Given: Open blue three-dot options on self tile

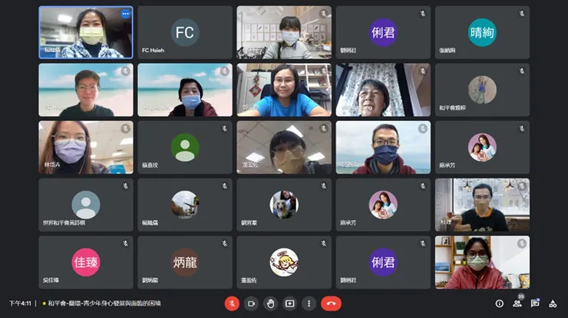Looking at the screenshot, I should 125,14.
